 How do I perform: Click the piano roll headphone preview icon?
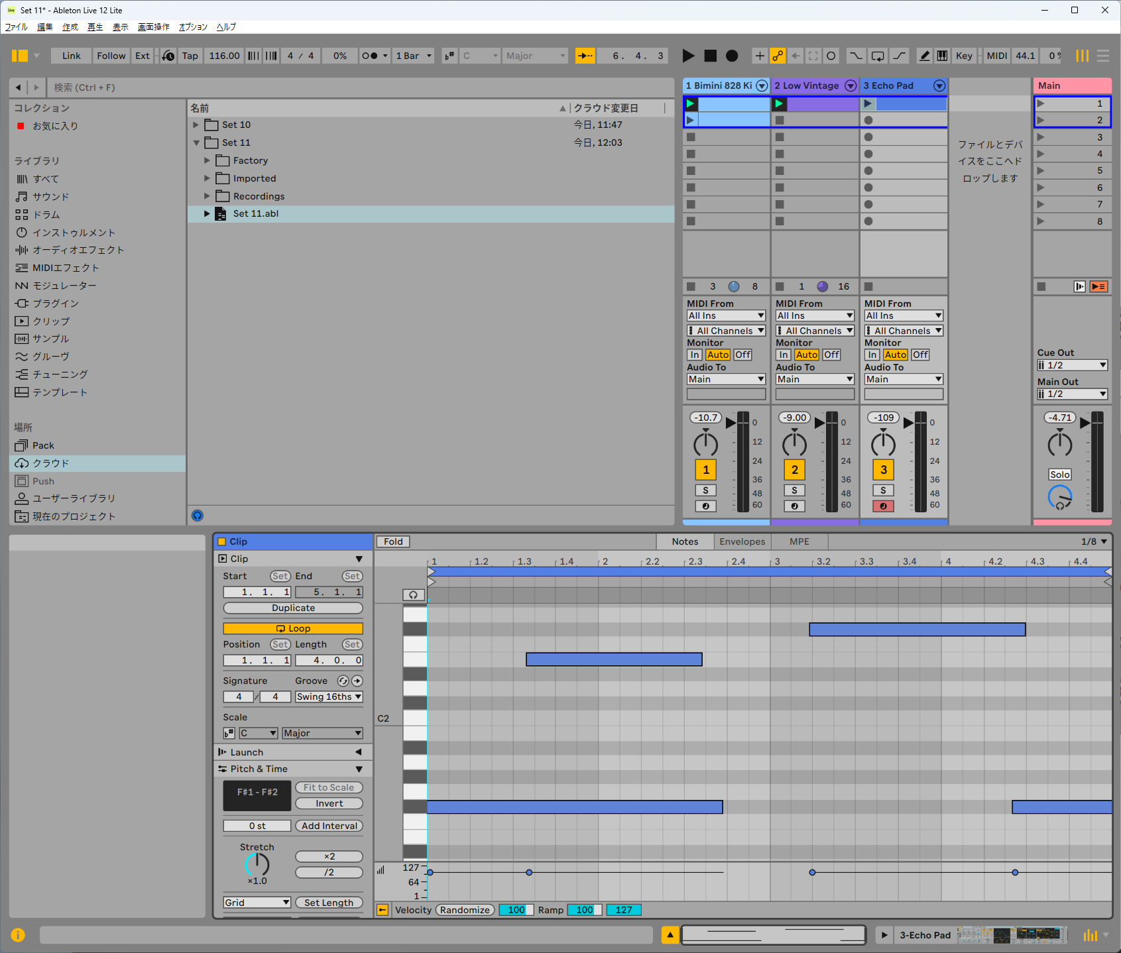[413, 594]
